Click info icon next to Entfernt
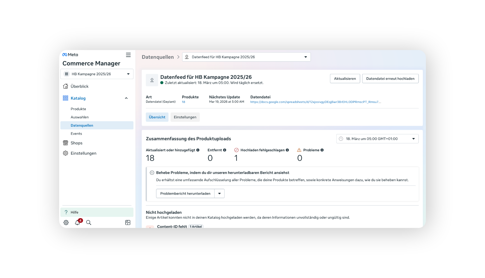The image size is (485, 278). pyautogui.click(x=225, y=150)
